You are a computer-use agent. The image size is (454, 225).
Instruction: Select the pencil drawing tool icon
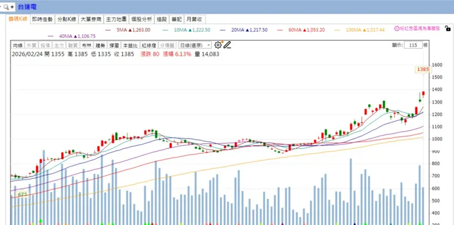pyautogui.click(x=227, y=45)
